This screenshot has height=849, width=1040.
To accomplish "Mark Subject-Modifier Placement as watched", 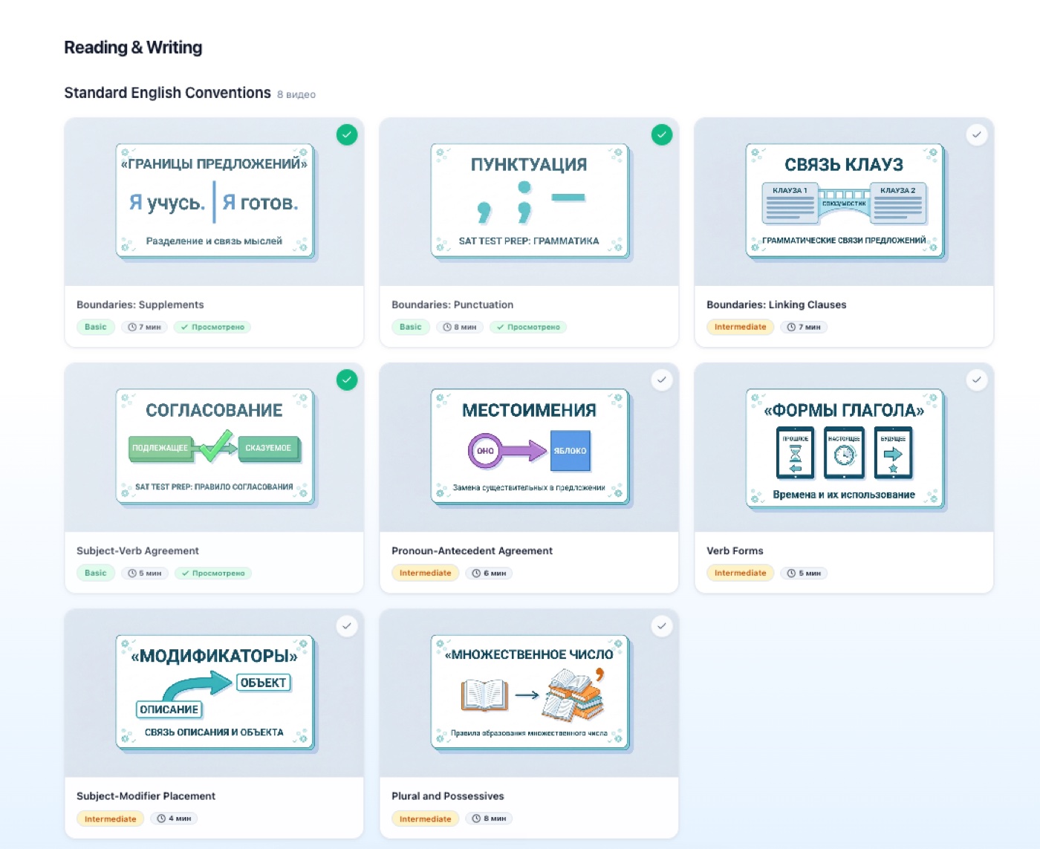I will coord(347,626).
